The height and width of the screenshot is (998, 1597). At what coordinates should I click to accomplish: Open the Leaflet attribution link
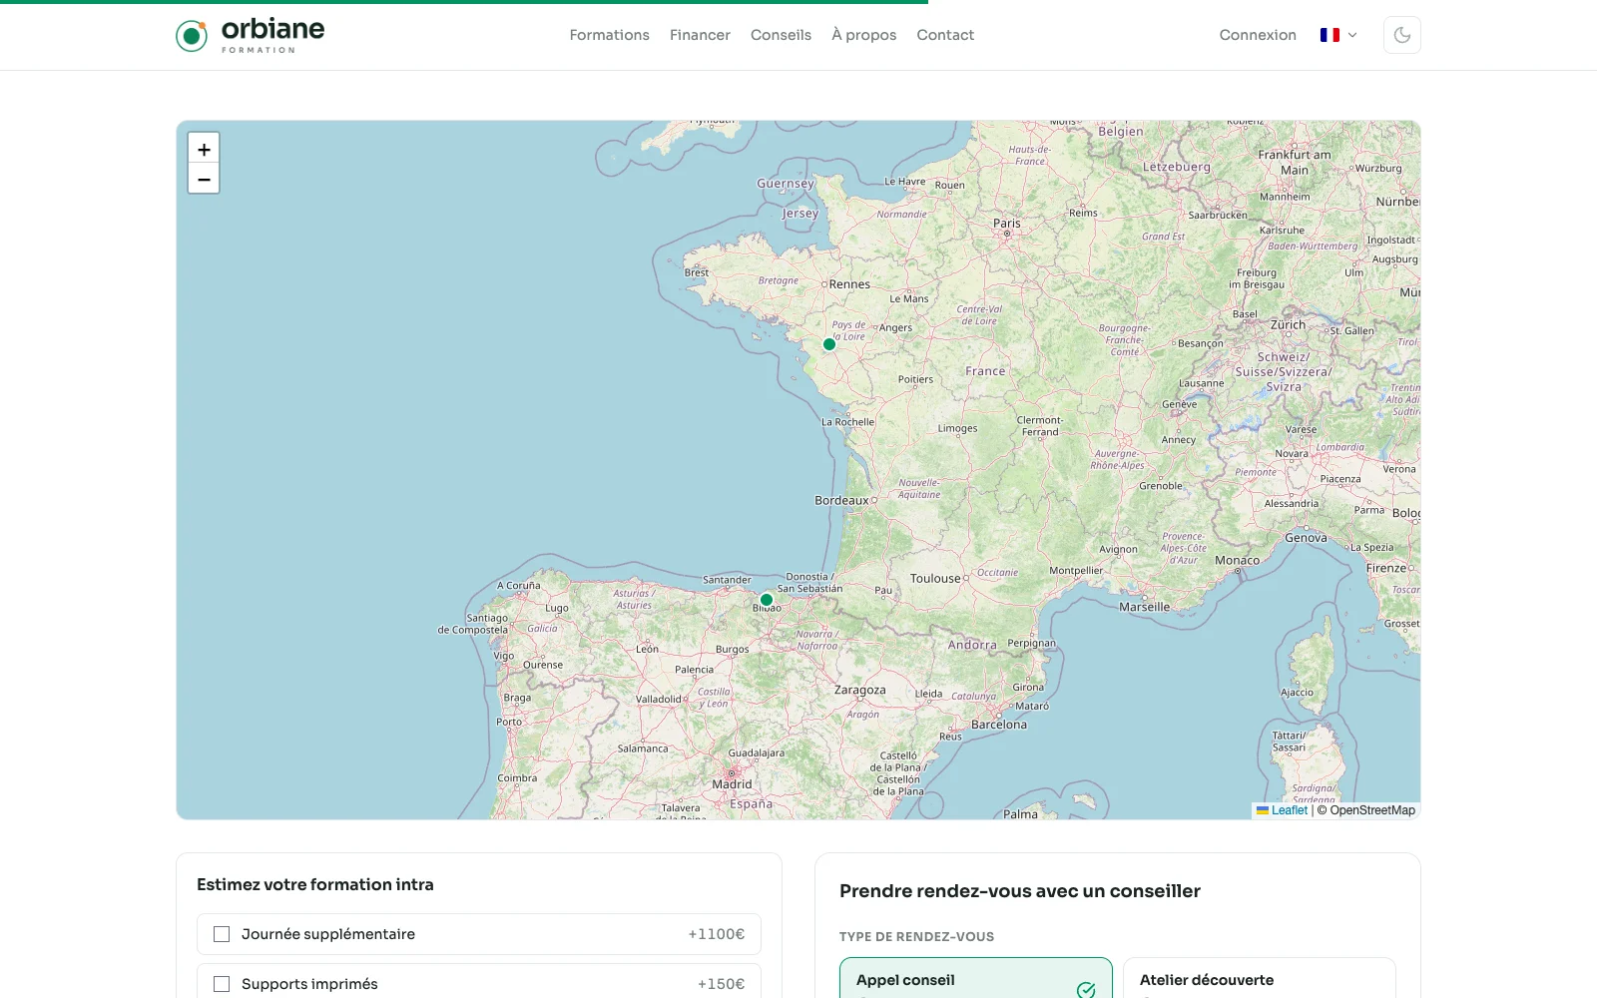click(1282, 810)
